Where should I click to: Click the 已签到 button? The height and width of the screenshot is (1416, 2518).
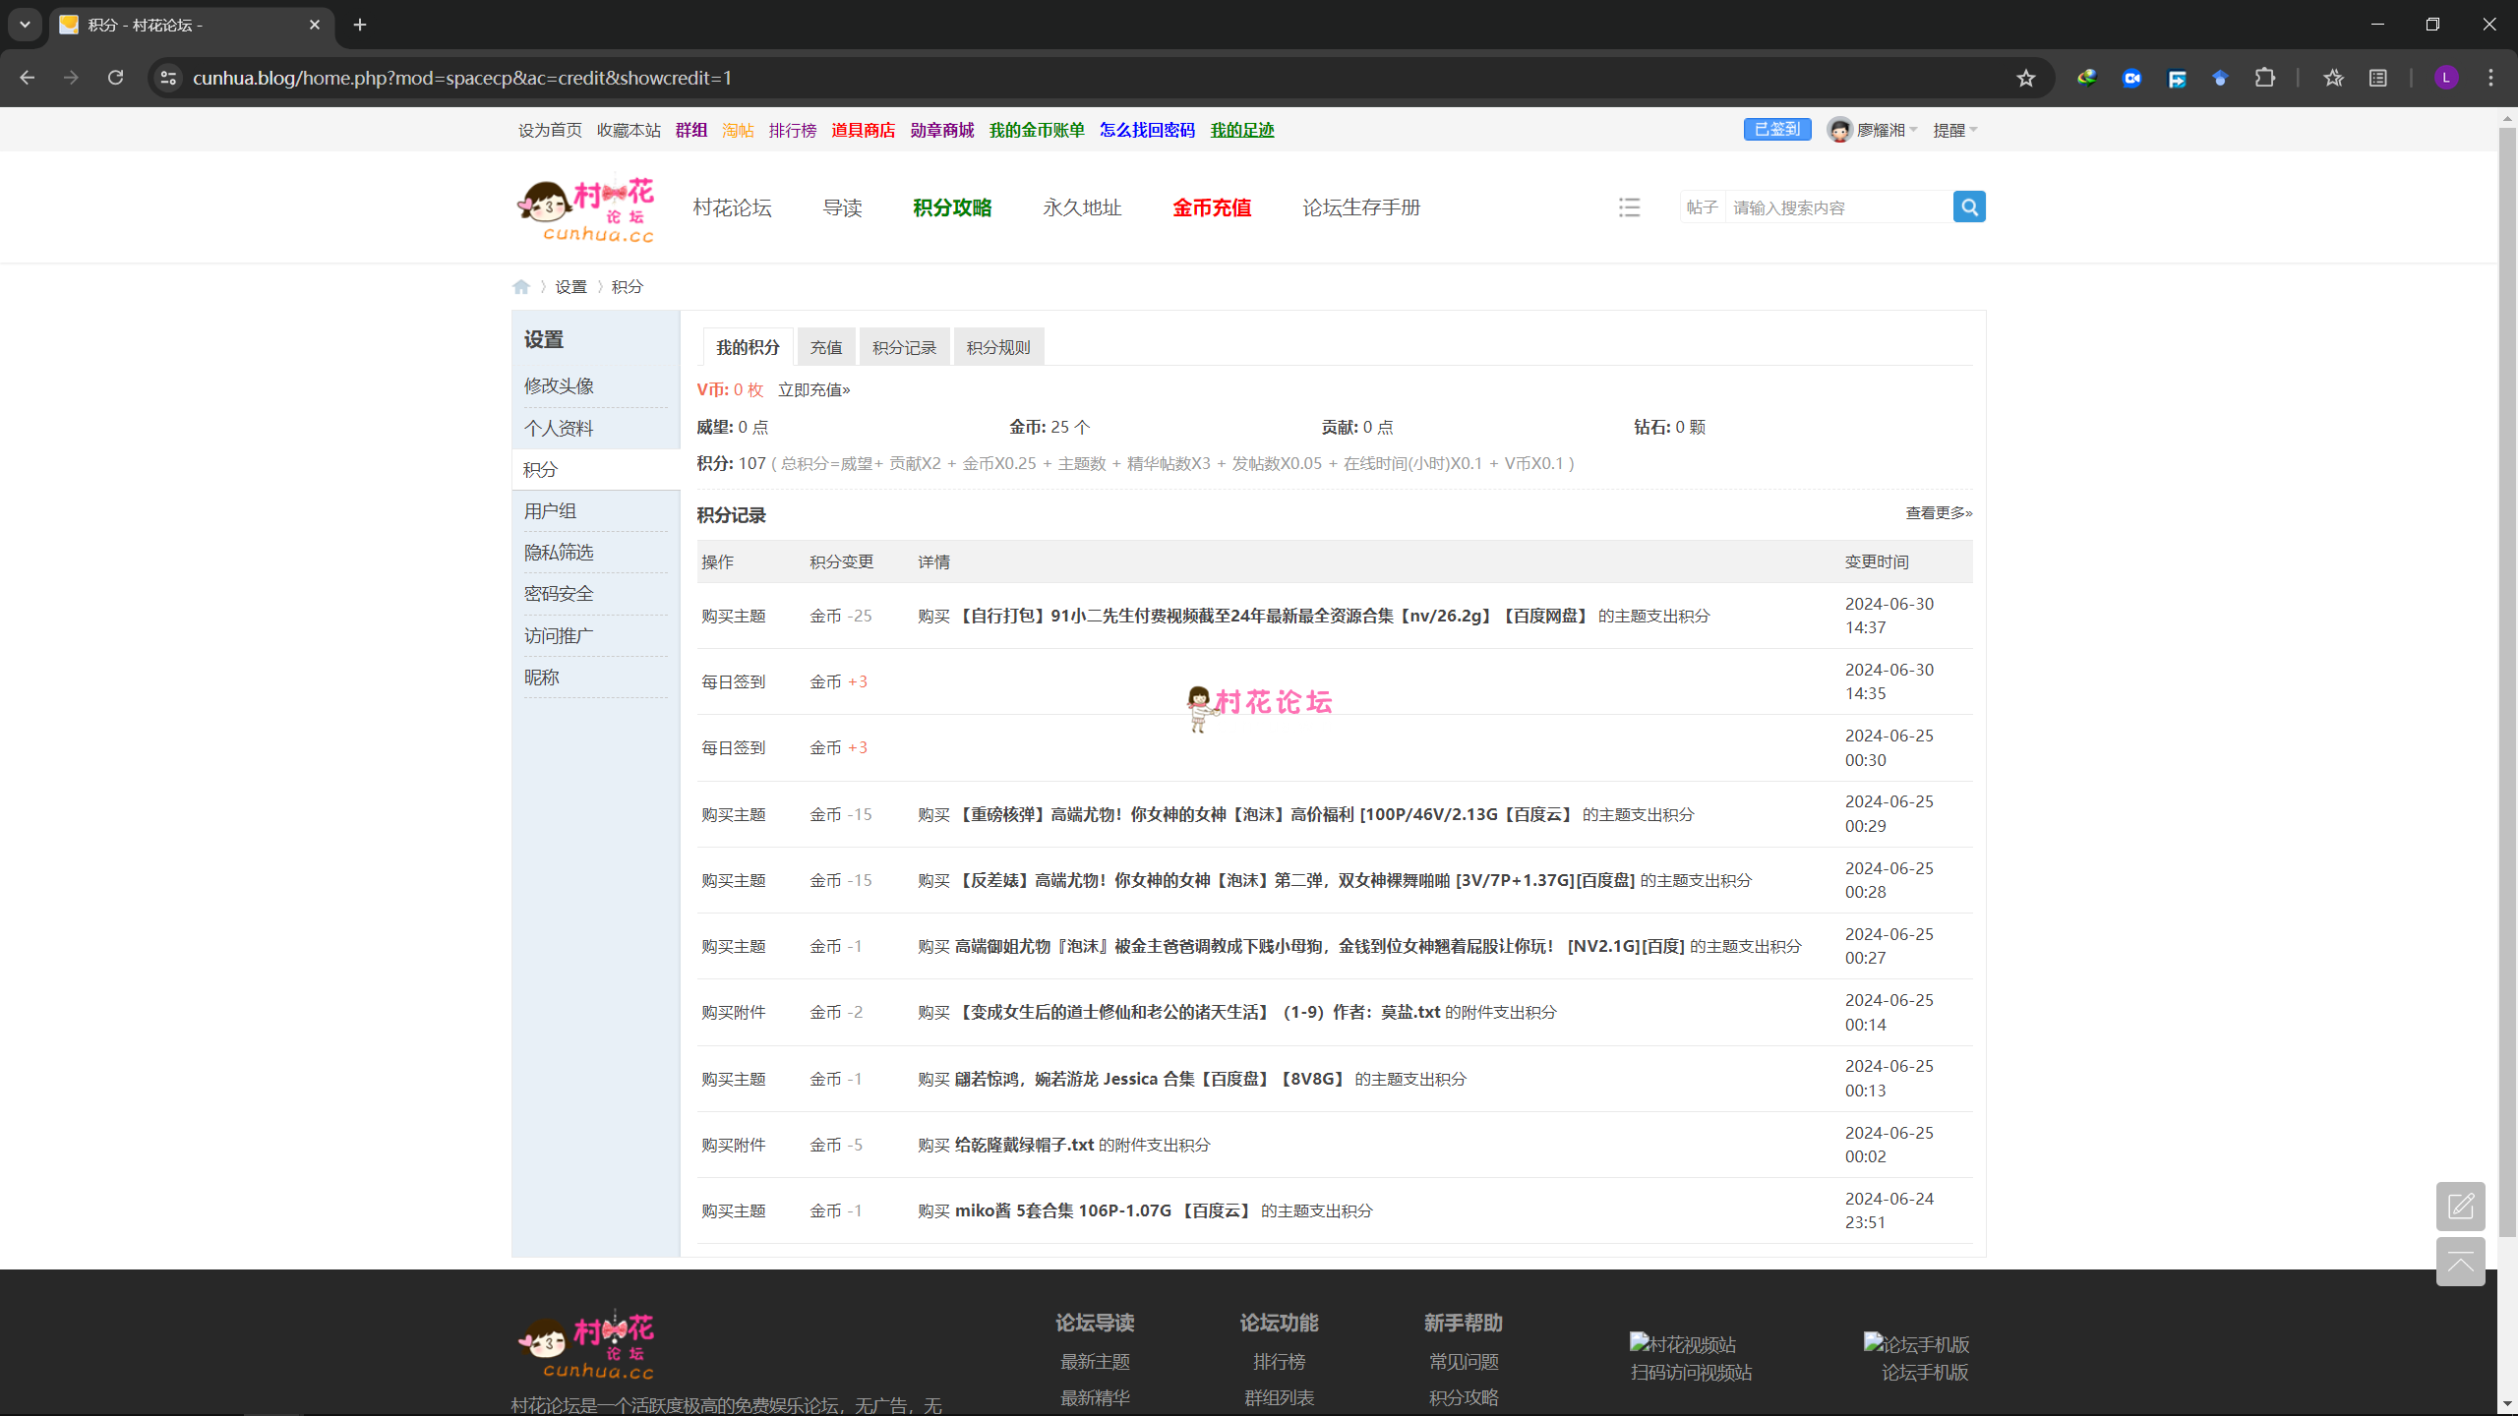tap(1777, 129)
